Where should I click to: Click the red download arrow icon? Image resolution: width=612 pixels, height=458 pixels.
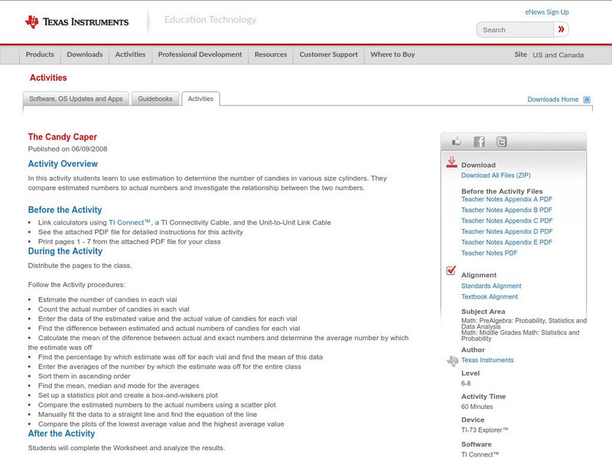451,162
